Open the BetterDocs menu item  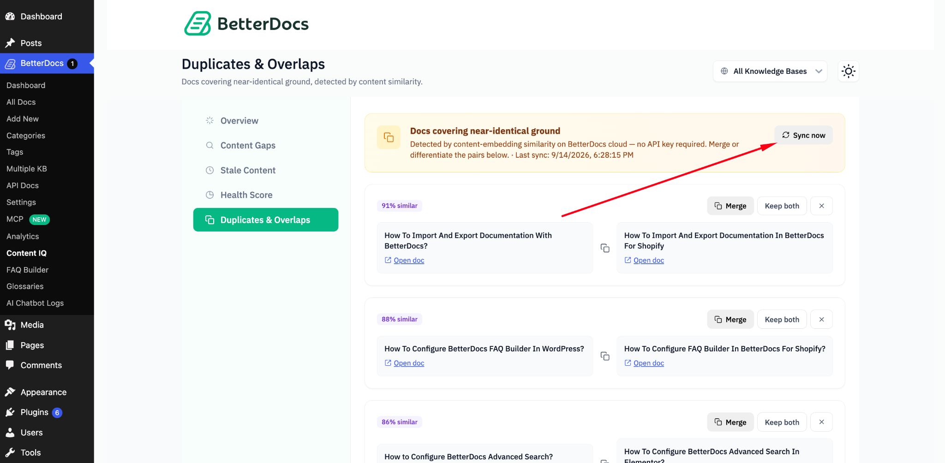[47, 64]
